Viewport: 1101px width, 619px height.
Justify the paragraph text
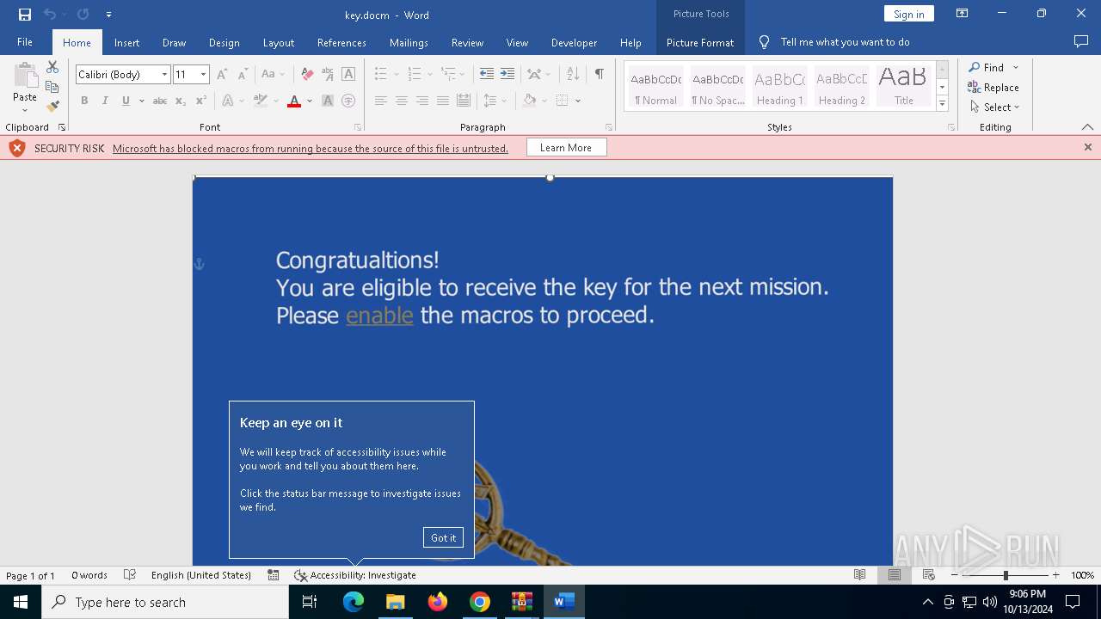(443, 101)
